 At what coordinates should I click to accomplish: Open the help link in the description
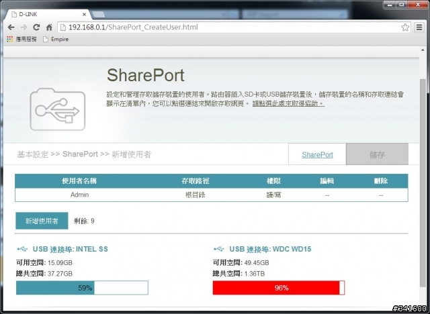[288, 103]
